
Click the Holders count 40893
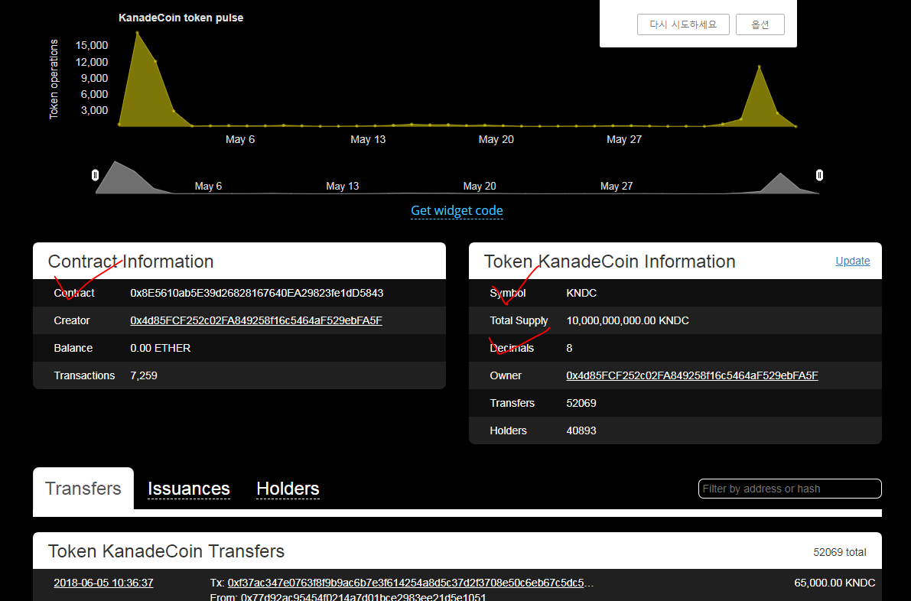tap(581, 430)
